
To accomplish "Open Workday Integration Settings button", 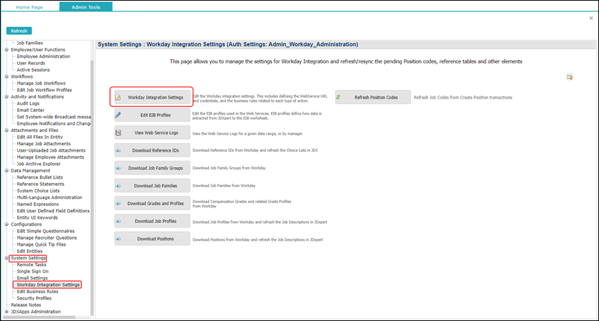I will (153, 97).
